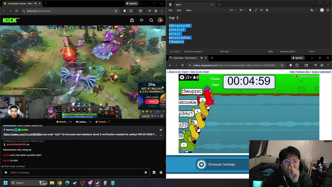Open Notepad Edit menu

pos(179,10)
